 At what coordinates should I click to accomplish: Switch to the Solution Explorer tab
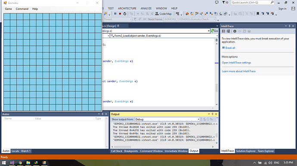pyautogui.click(x=246, y=151)
